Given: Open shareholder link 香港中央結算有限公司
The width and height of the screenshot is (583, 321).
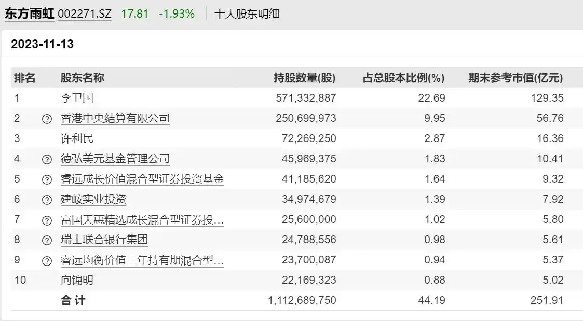Looking at the screenshot, I should point(115,118).
